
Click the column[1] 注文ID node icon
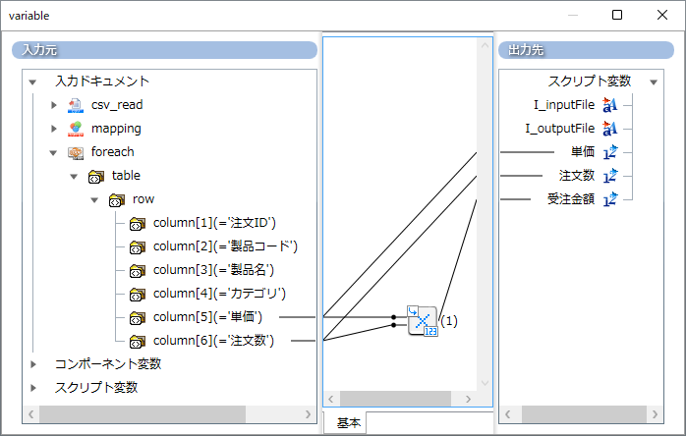coord(137,224)
